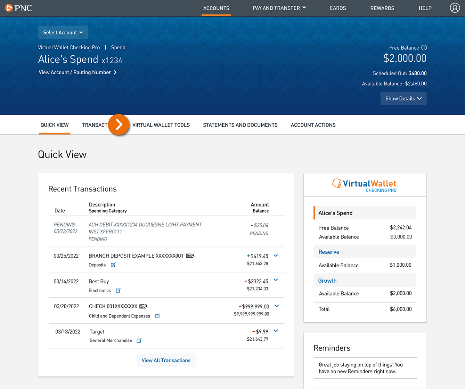Open the Select Account dropdown

pyautogui.click(x=63, y=32)
